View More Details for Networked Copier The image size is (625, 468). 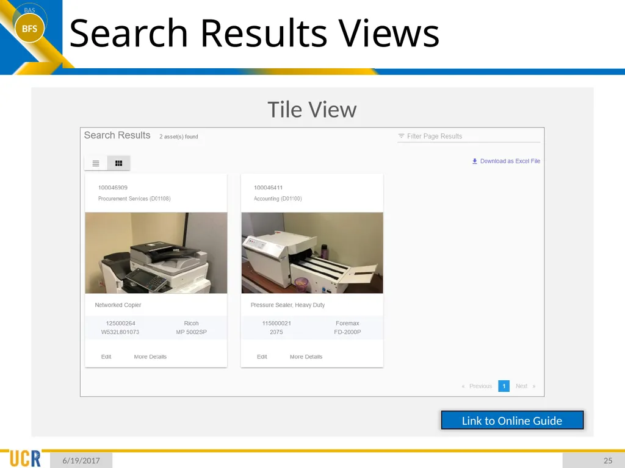pyautogui.click(x=150, y=356)
